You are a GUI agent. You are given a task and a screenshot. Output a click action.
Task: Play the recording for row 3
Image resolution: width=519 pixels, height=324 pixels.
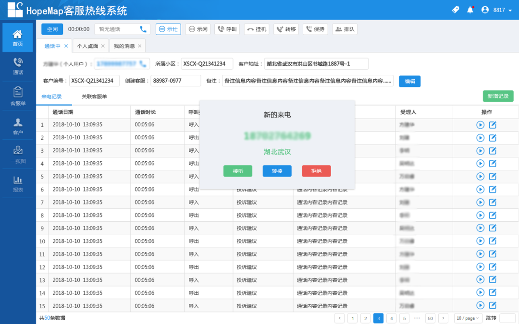click(x=480, y=151)
